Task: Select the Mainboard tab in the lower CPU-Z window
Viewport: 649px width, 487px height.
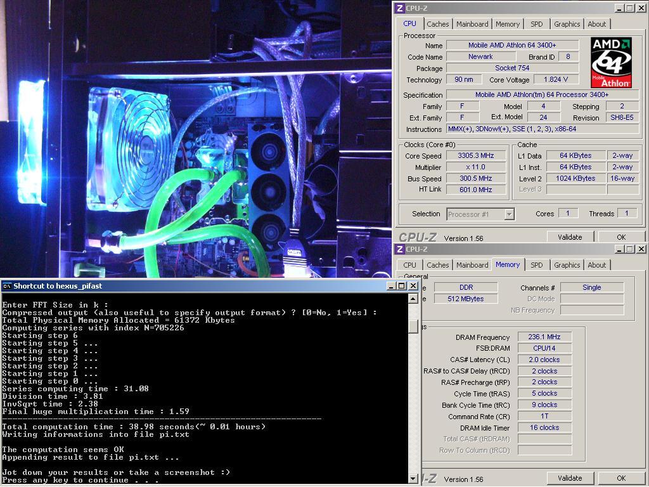Action: click(x=472, y=265)
